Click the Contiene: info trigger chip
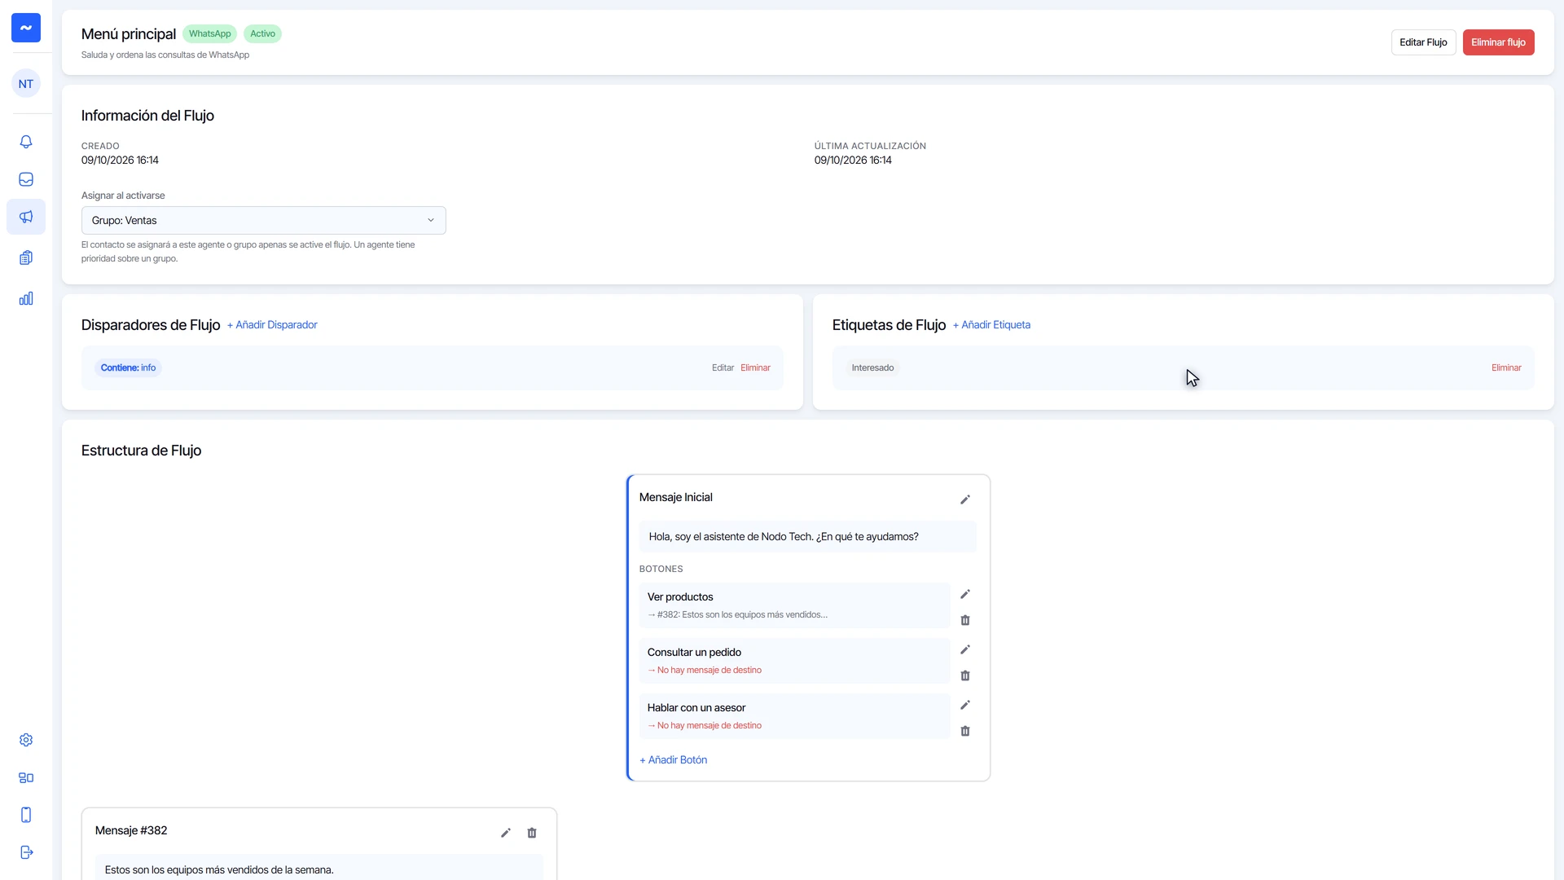 [128, 368]
